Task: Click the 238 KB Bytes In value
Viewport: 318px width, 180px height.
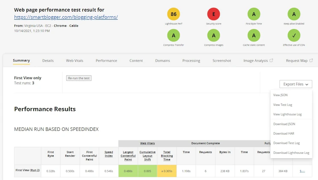Action: tap(225, 171)
